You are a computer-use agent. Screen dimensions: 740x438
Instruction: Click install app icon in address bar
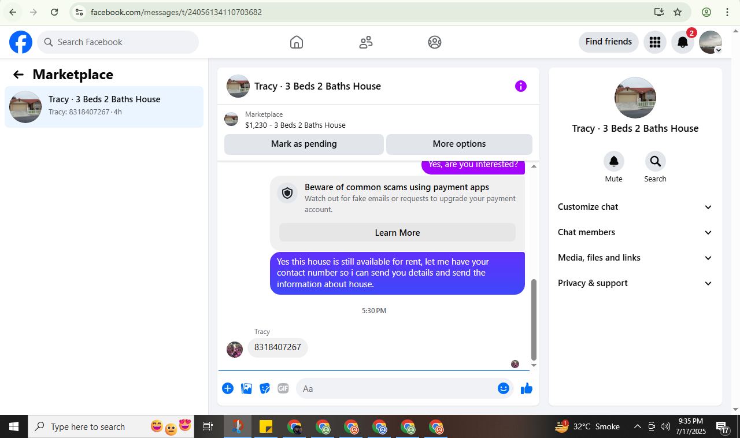coord(659,12)
